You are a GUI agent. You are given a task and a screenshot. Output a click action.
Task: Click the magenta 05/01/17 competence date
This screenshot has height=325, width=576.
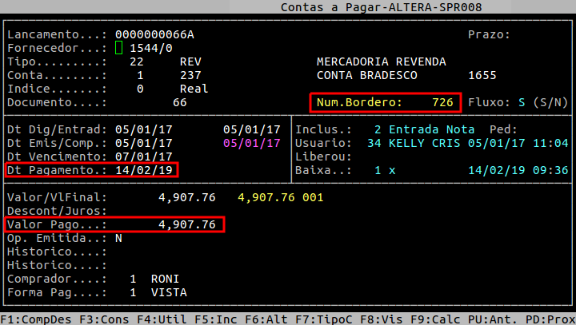click(x=251, y=143)
